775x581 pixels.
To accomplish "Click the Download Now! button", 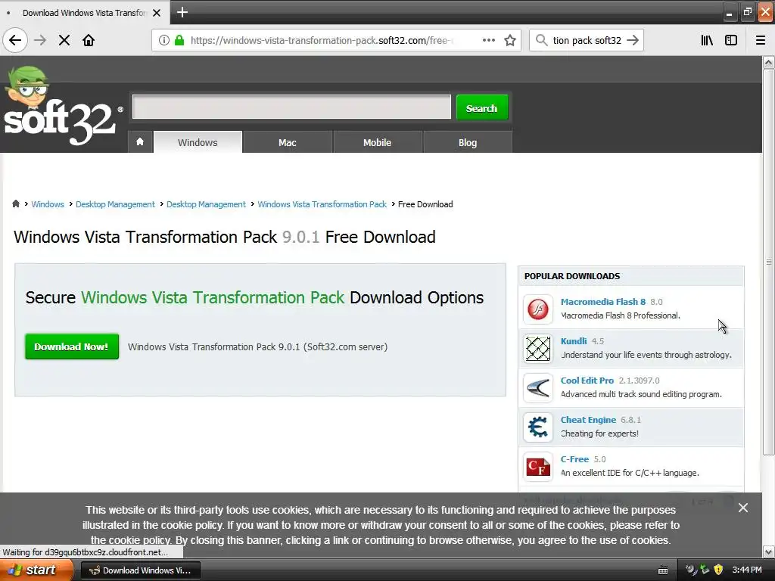I will pos(72,346).
